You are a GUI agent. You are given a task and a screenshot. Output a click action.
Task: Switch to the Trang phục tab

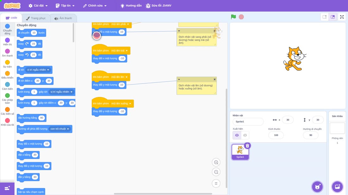(36, 18)
